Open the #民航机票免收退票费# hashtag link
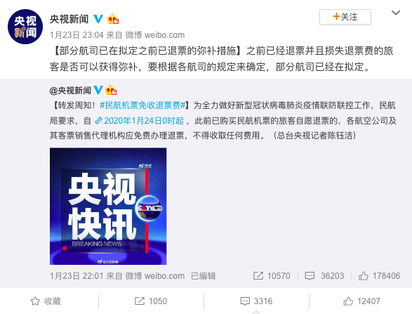Screen dimensions: 412x314 coord(143,105)
